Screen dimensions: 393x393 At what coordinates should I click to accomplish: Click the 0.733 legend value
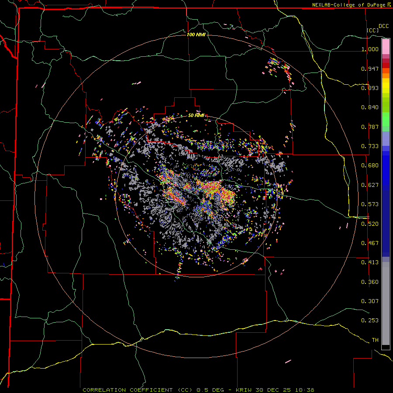point(370,146)
